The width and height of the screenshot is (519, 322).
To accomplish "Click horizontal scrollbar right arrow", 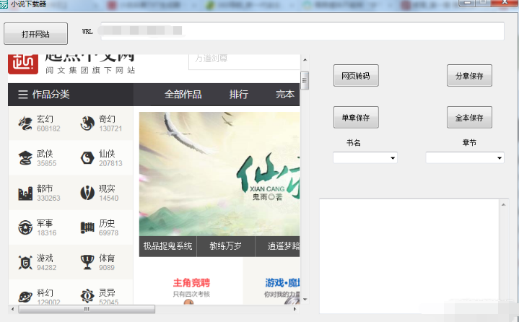I will (295, 309).
